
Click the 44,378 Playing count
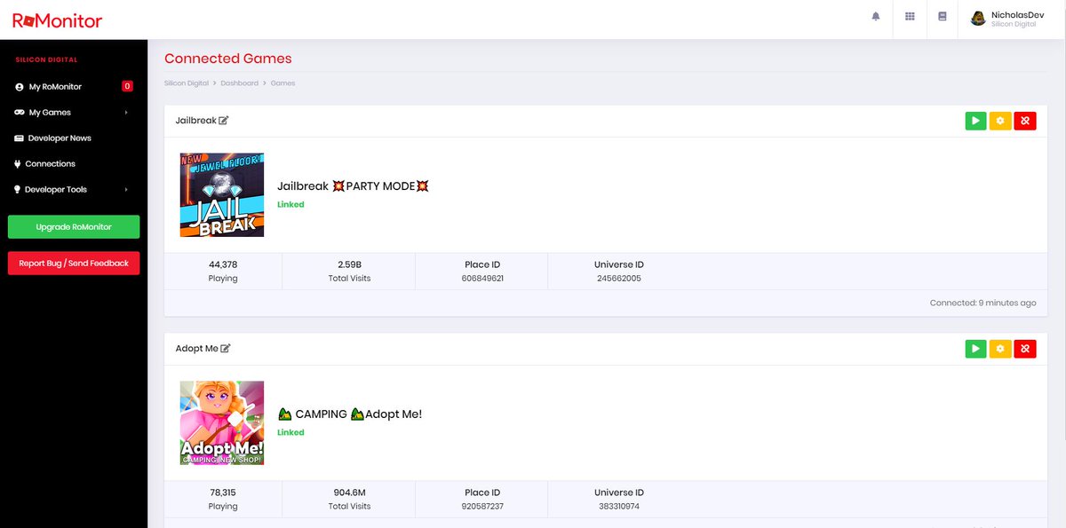[x=223, y=264]
